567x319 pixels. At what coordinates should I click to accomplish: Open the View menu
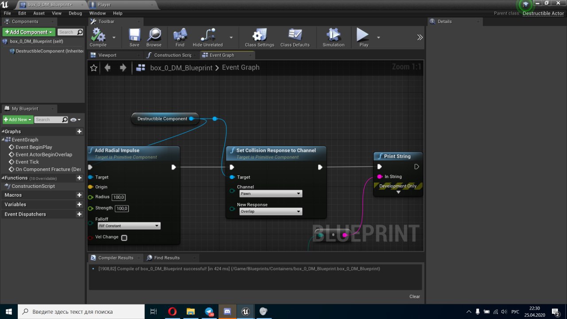57,13
